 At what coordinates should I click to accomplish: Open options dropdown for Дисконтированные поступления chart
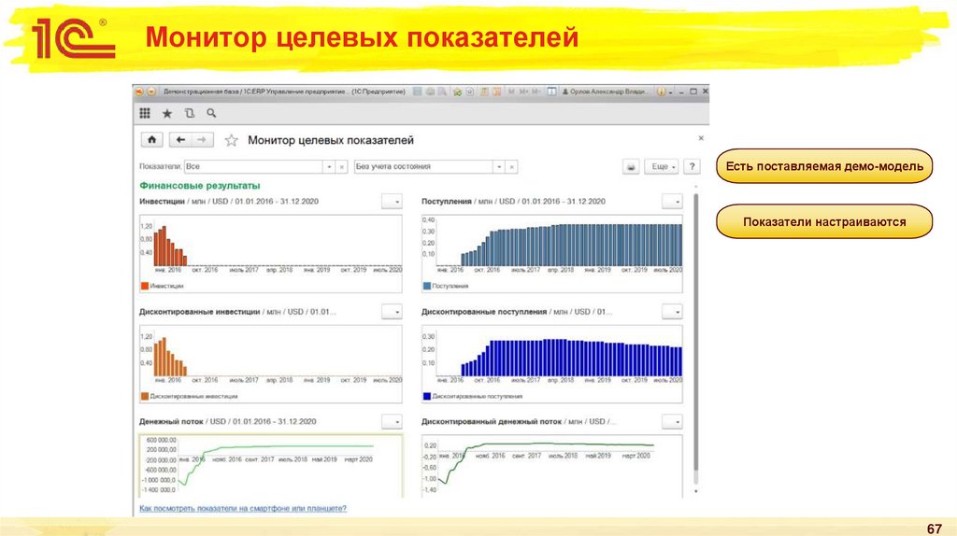[x=672, y=312]
